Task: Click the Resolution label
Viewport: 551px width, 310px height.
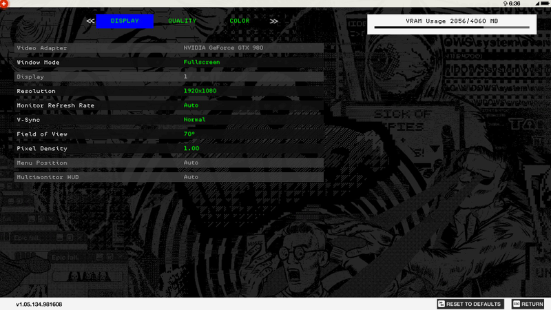Action: click(x=37, y=91)
